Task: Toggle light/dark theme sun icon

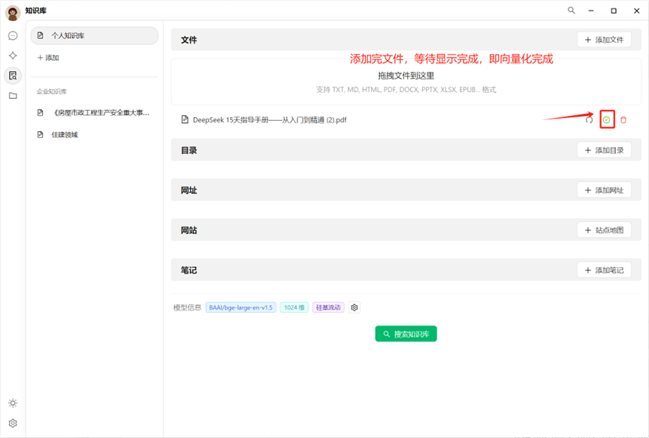Action: coord(13,403)
